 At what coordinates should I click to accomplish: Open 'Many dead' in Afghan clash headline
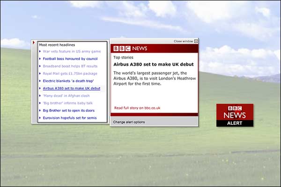pos(66,95)
